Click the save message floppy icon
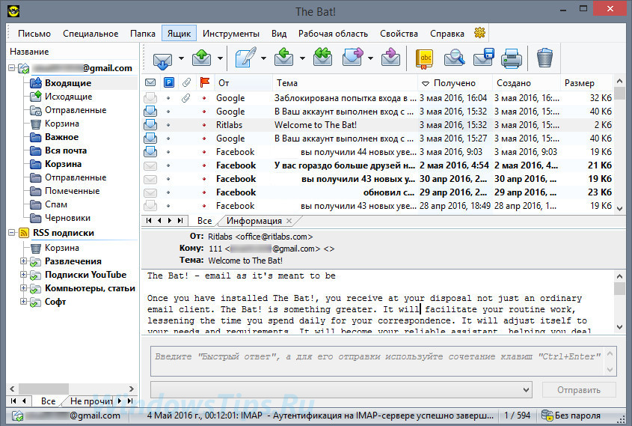This screenshot has height=426, width=632. (484, 58)
